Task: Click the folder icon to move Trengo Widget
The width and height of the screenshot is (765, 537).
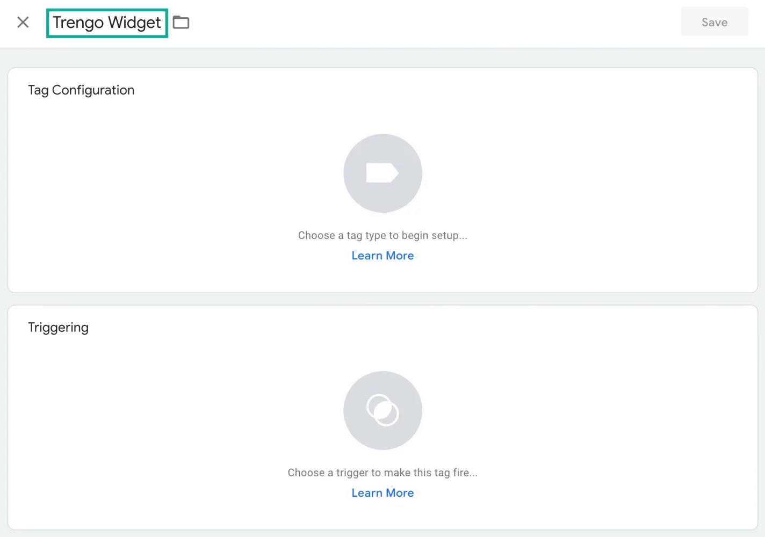Action: pos(181,22)
